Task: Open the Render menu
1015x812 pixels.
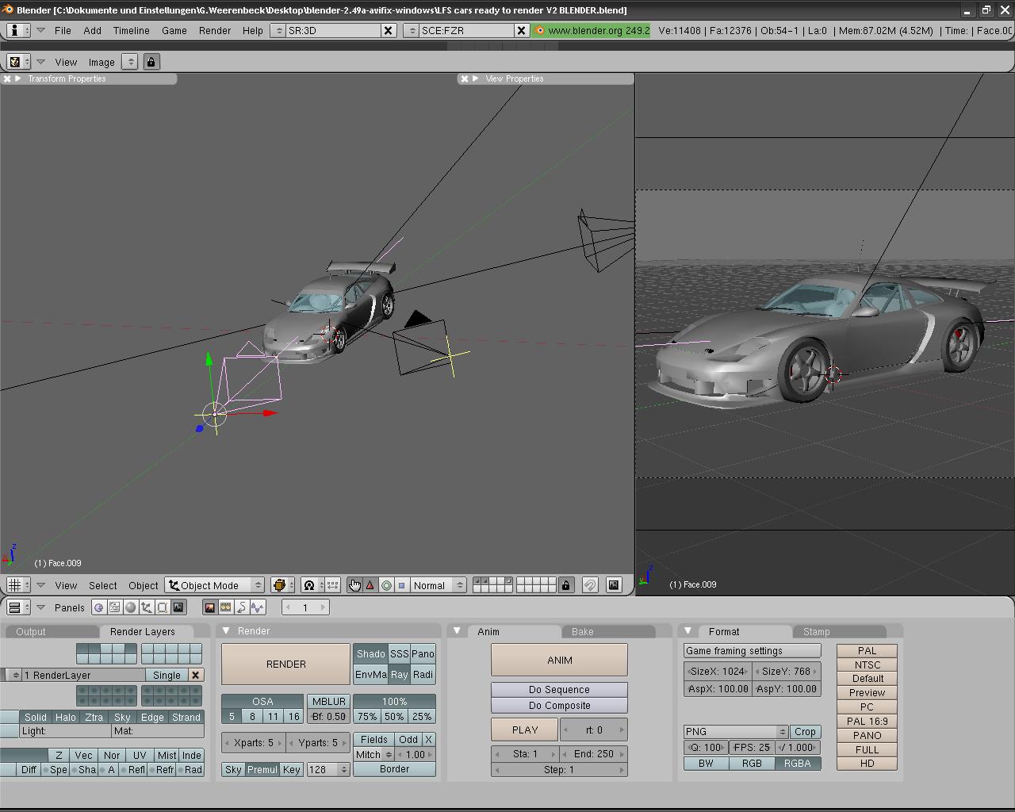Action: click(x=214, y=30)
